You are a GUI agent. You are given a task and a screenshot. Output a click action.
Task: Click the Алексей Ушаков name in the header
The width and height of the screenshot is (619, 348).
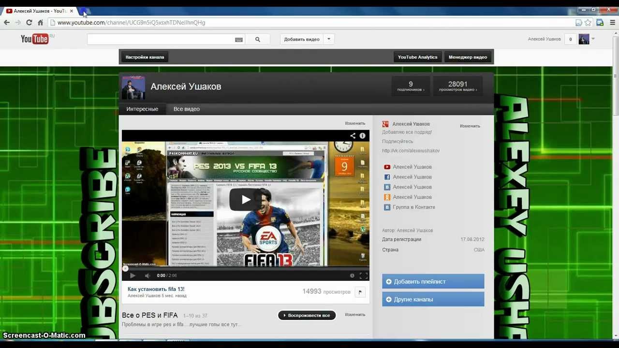544,39
